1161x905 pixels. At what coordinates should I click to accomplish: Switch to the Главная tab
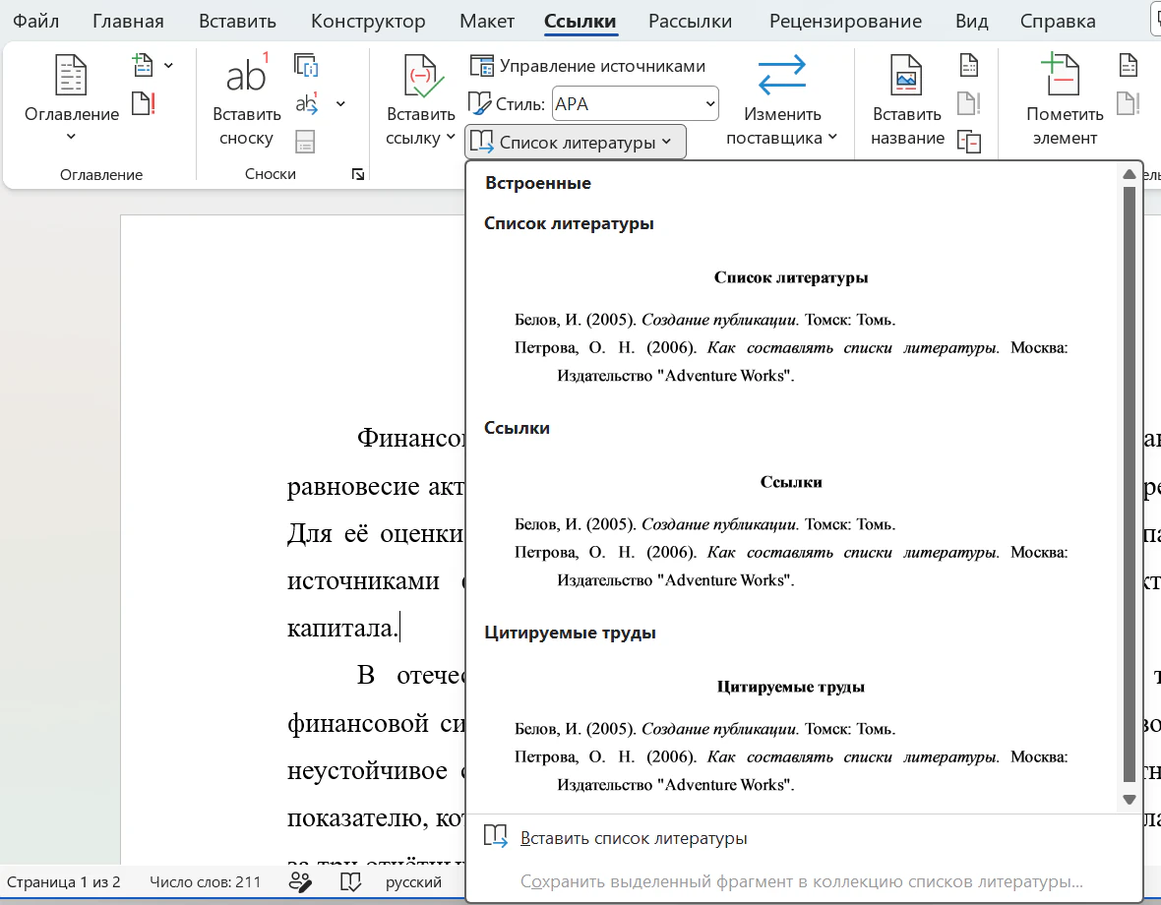(x=128, y=22)
